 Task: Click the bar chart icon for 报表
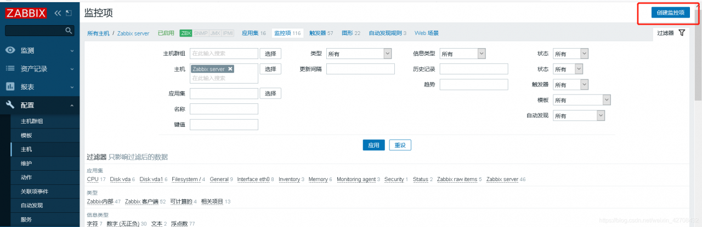pos(10,86)
